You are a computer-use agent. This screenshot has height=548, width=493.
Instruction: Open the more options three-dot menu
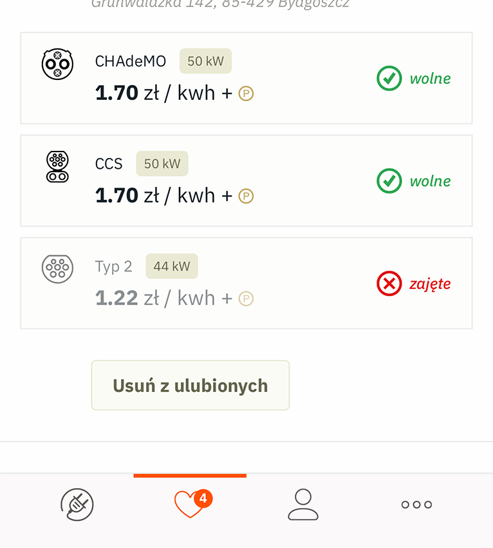(x=416, y=504)
